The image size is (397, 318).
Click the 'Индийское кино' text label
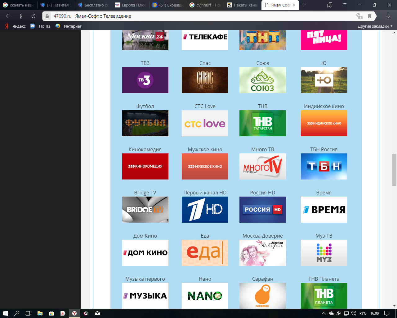pyautogui.click(x=324, y=106)
